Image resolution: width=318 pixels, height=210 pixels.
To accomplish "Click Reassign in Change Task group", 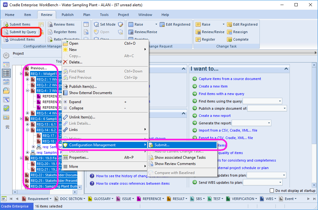I will coord(237,32).
